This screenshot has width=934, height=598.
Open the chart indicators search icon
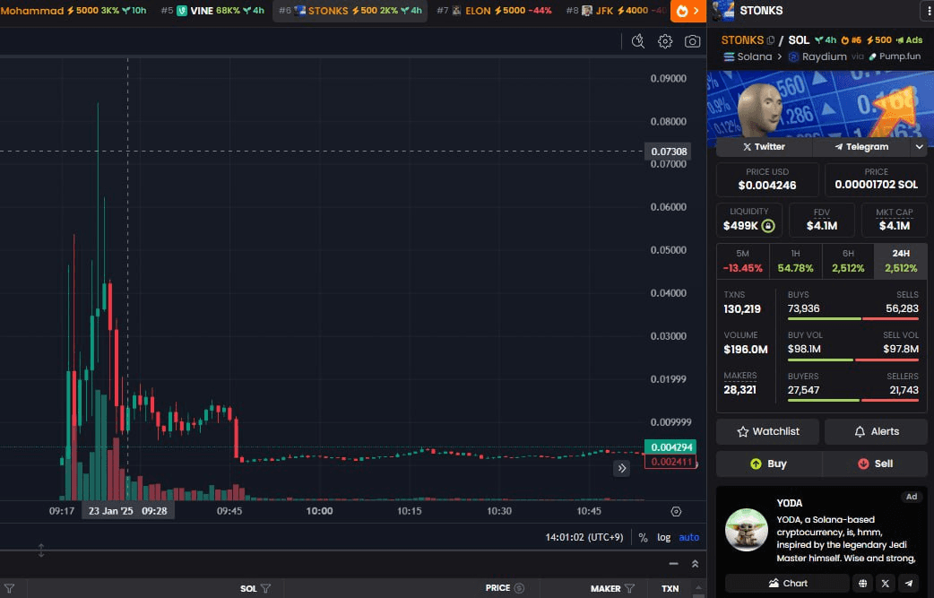pos(638,41)
